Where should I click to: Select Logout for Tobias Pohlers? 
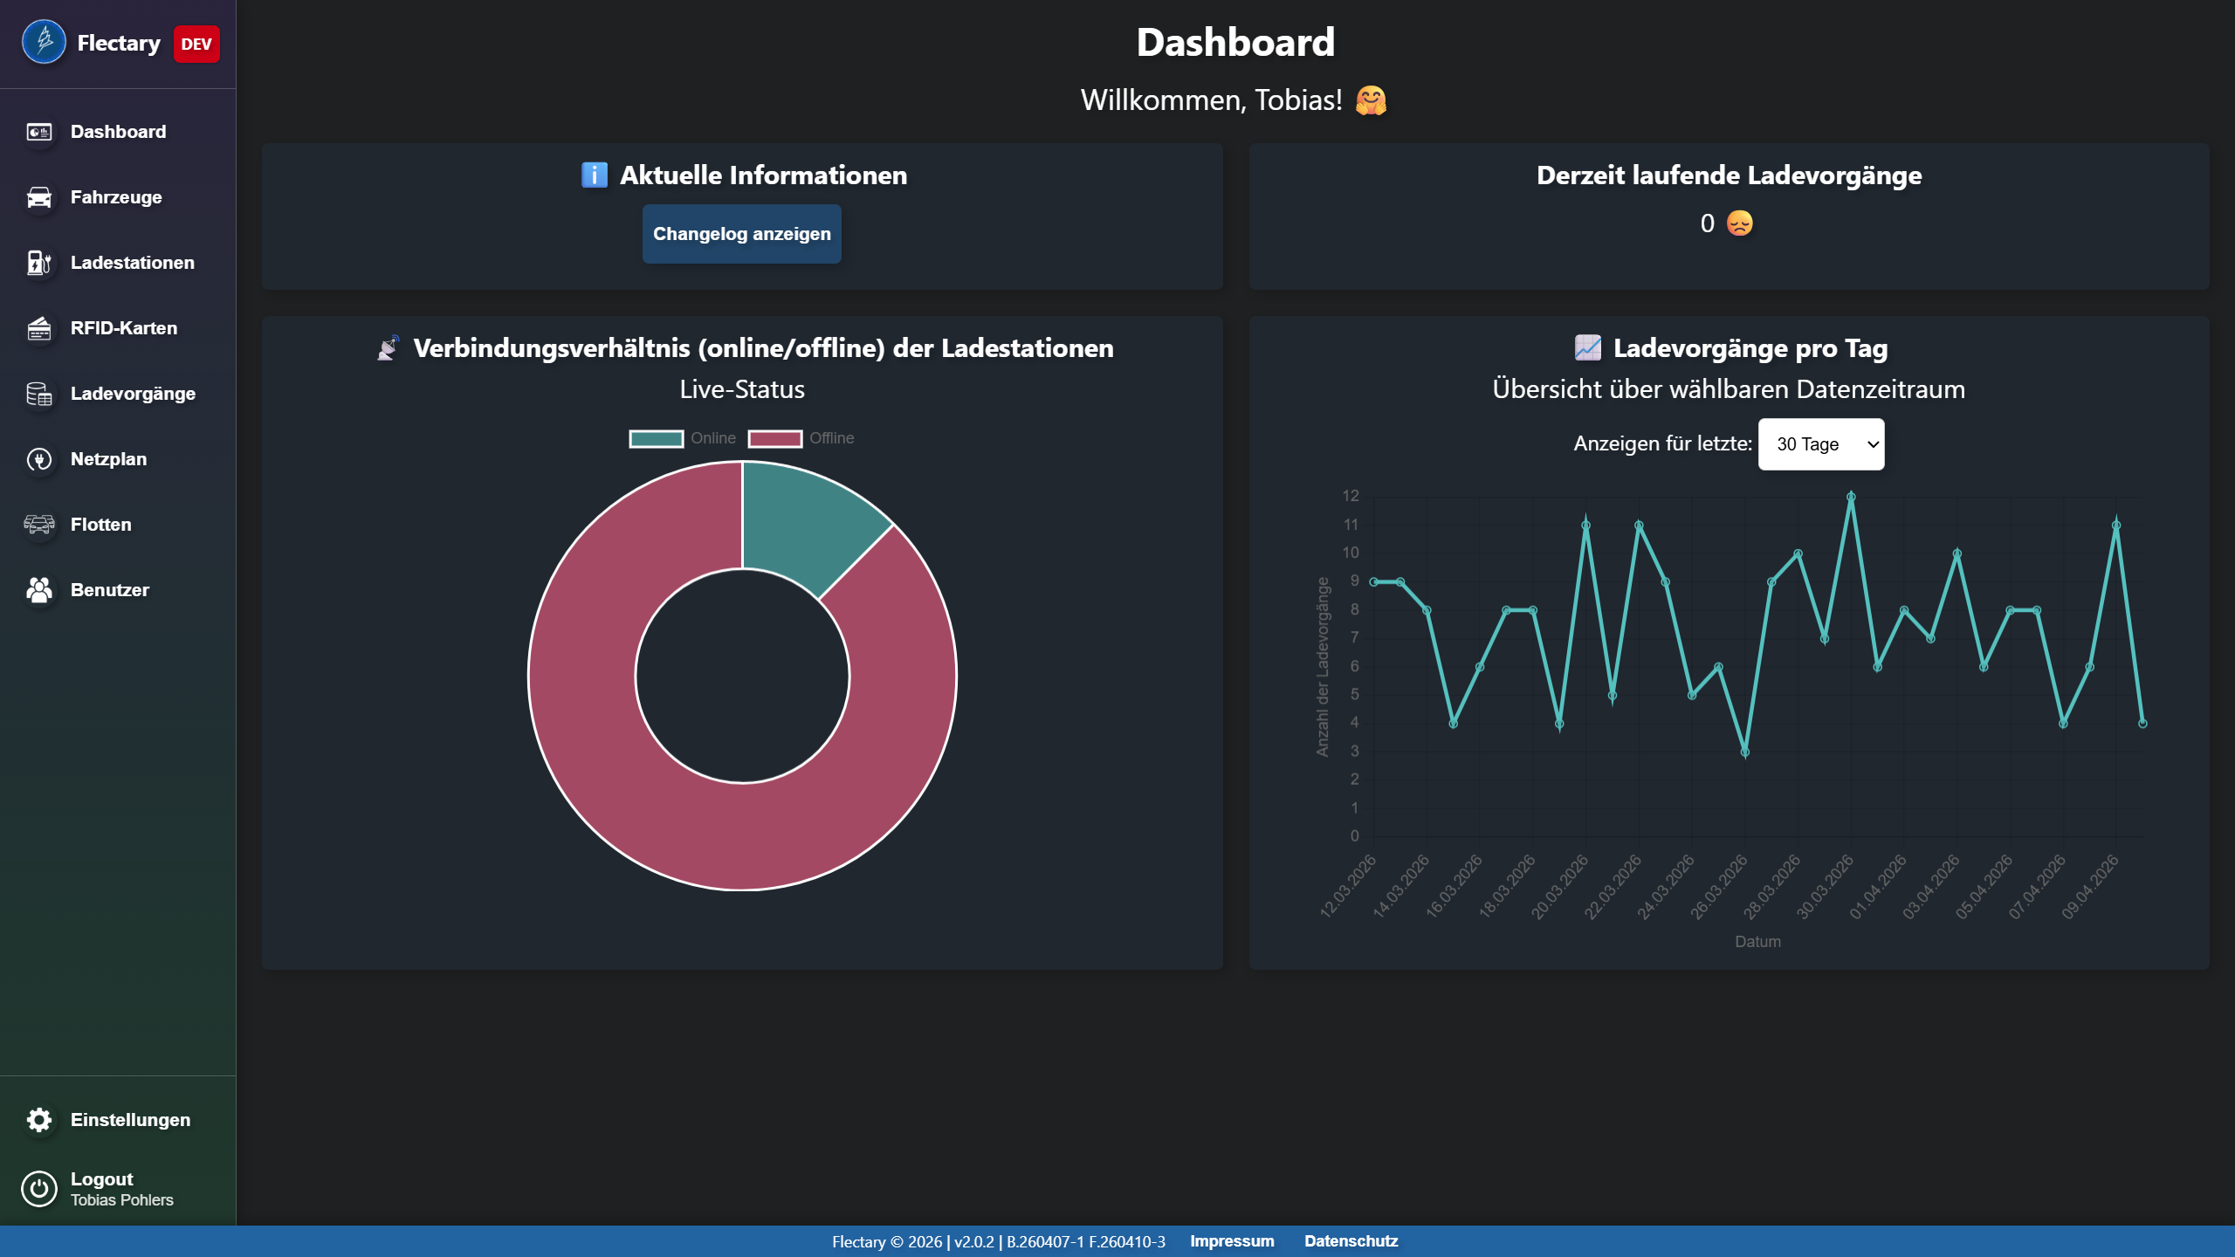(x=39, y=1187)
